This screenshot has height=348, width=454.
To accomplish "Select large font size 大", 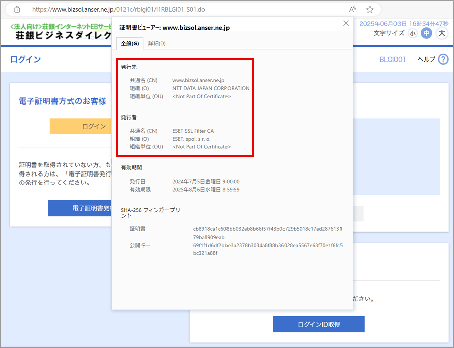I will click(442, 33).
